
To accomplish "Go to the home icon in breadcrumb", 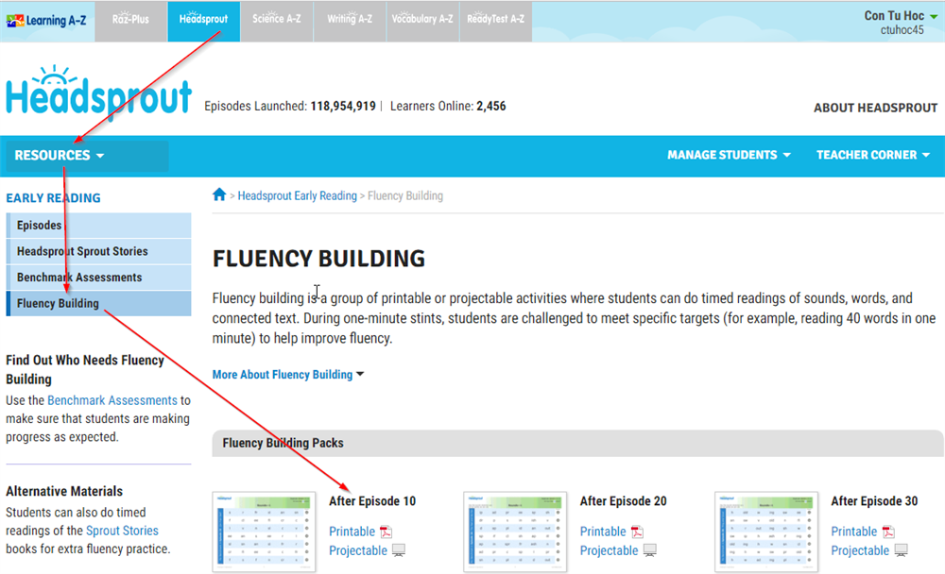I will [219, 194].
